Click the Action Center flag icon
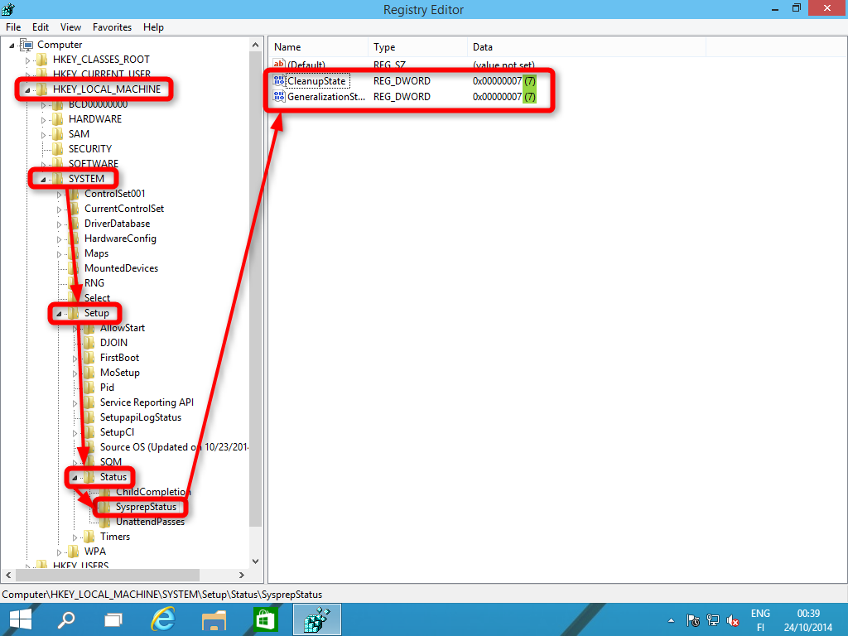The height and width of the screenshot is (636, 848). click(x=693, y=620)
